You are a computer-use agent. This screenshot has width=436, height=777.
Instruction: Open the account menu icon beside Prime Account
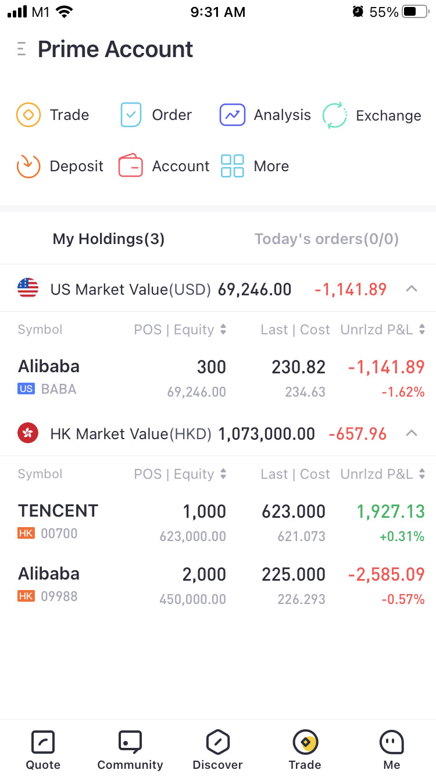pos(22,49)
